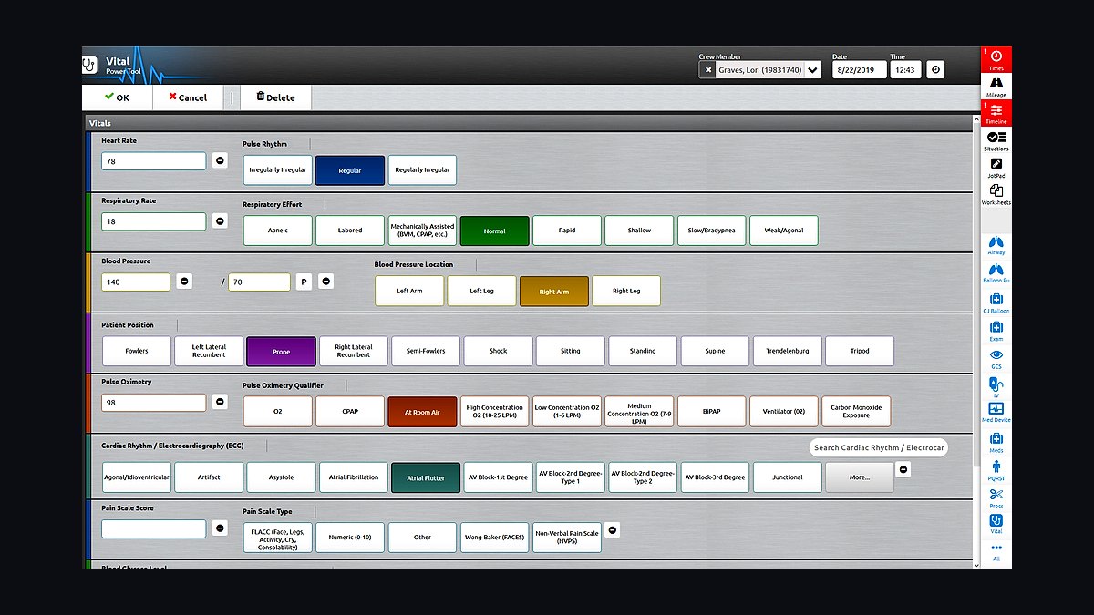Open the Timeline sidebar panel

[x=996, y=113]
